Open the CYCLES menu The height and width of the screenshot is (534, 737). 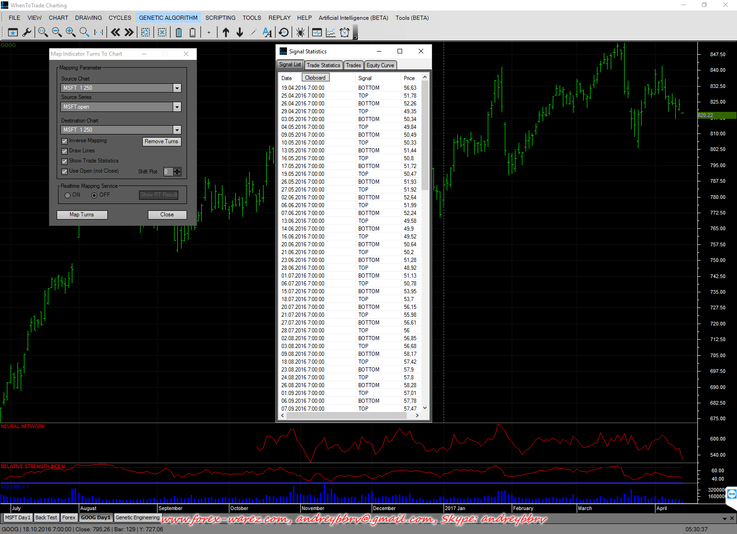point(120,18)
